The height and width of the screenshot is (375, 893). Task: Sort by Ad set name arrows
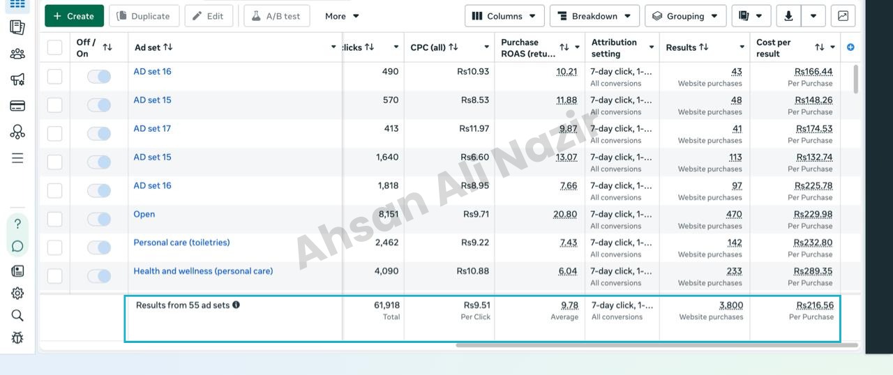(x=167, y=47)
